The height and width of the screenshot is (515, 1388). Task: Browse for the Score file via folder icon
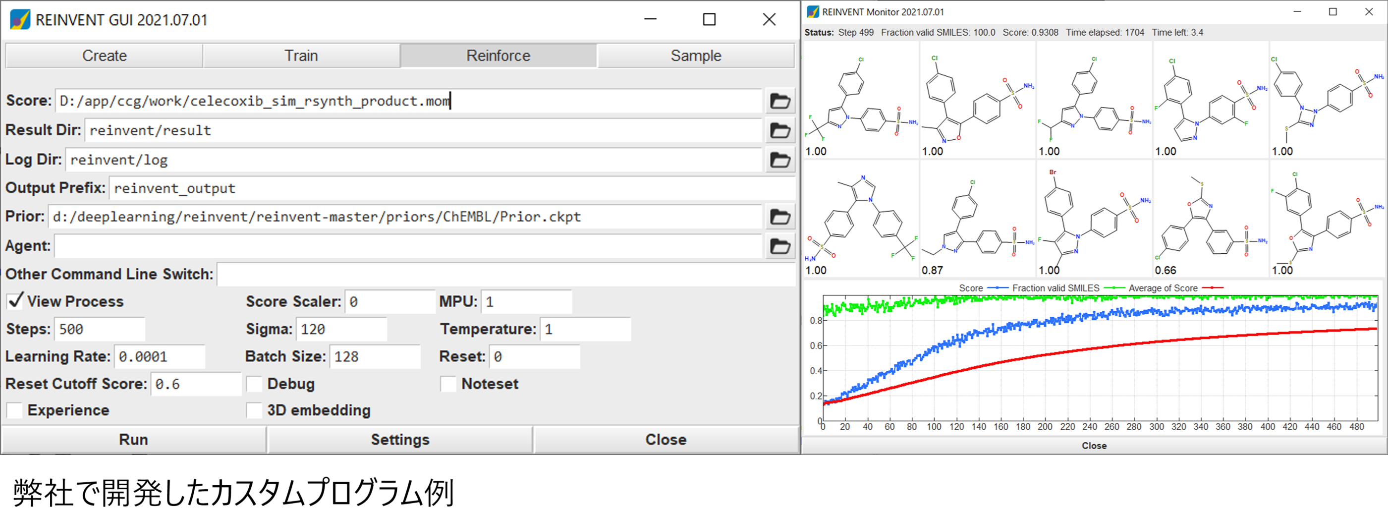(779, 101)
